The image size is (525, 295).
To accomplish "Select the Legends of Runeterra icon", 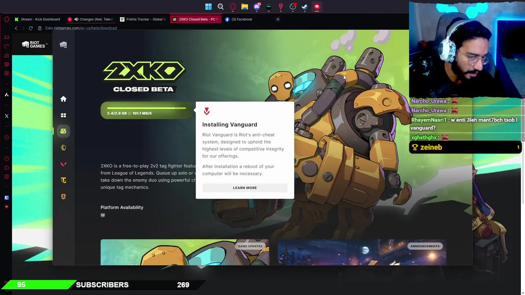I will tap(63, 197).
